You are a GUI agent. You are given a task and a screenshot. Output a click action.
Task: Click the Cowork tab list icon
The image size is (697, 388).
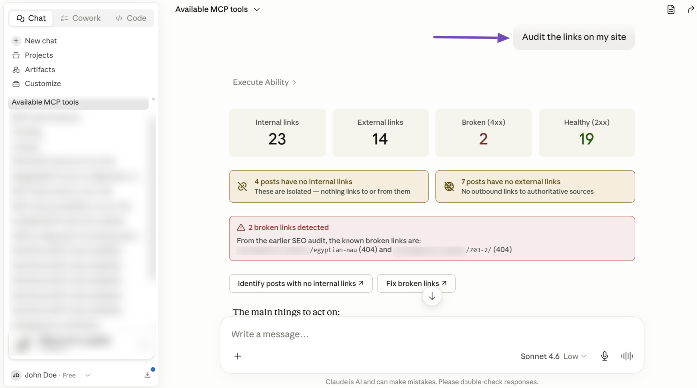[64, 18]
